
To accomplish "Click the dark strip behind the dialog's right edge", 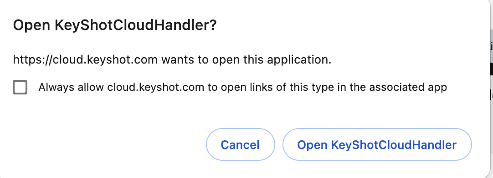I will (492, 69).
